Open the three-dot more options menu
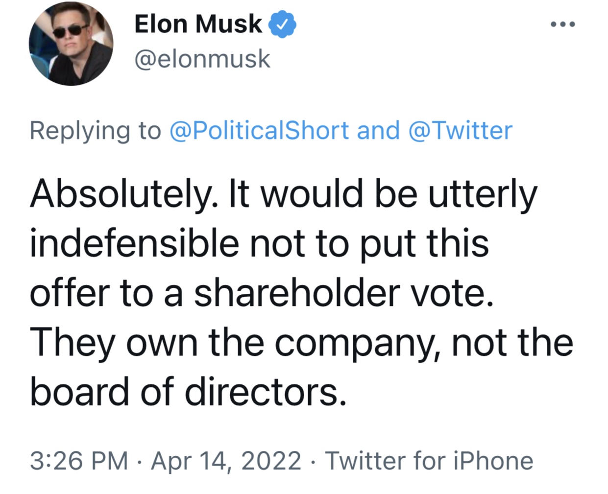 (x=562, y=24)
